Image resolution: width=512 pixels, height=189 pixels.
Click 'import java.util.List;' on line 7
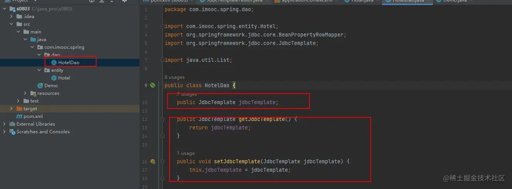click(x=198, y=60)
